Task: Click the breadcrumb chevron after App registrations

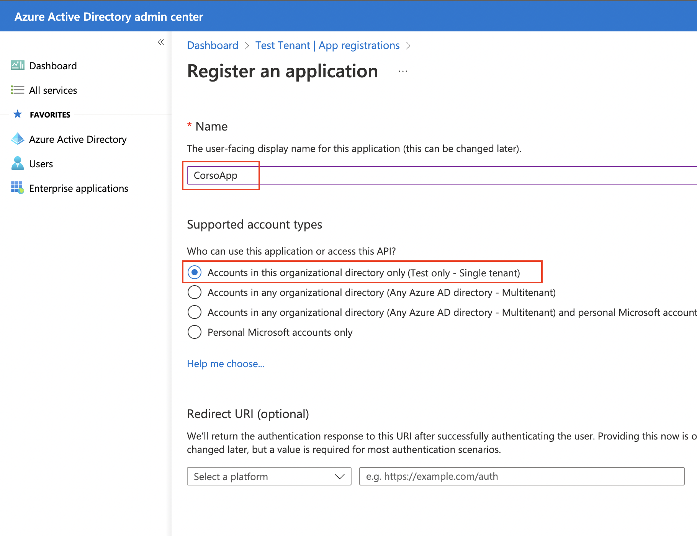Action: click(x=408, y=46)
